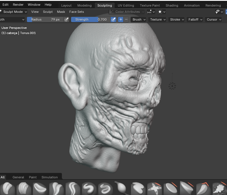Viewport: 227px width, 195px height.
Task: Show All brushes in asset shelf
Action: click(3, 177)
